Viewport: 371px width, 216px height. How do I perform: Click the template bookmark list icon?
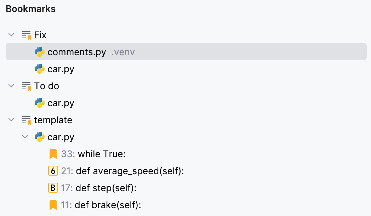coord(27,120)
